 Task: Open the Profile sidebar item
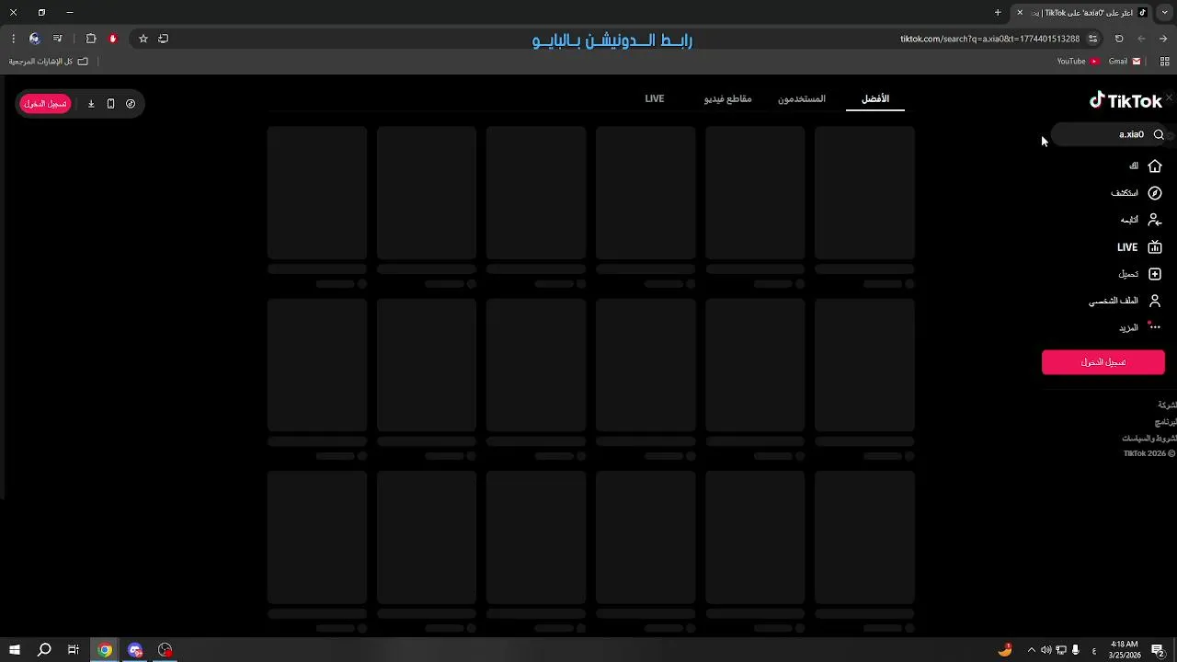pos(1126,301)
